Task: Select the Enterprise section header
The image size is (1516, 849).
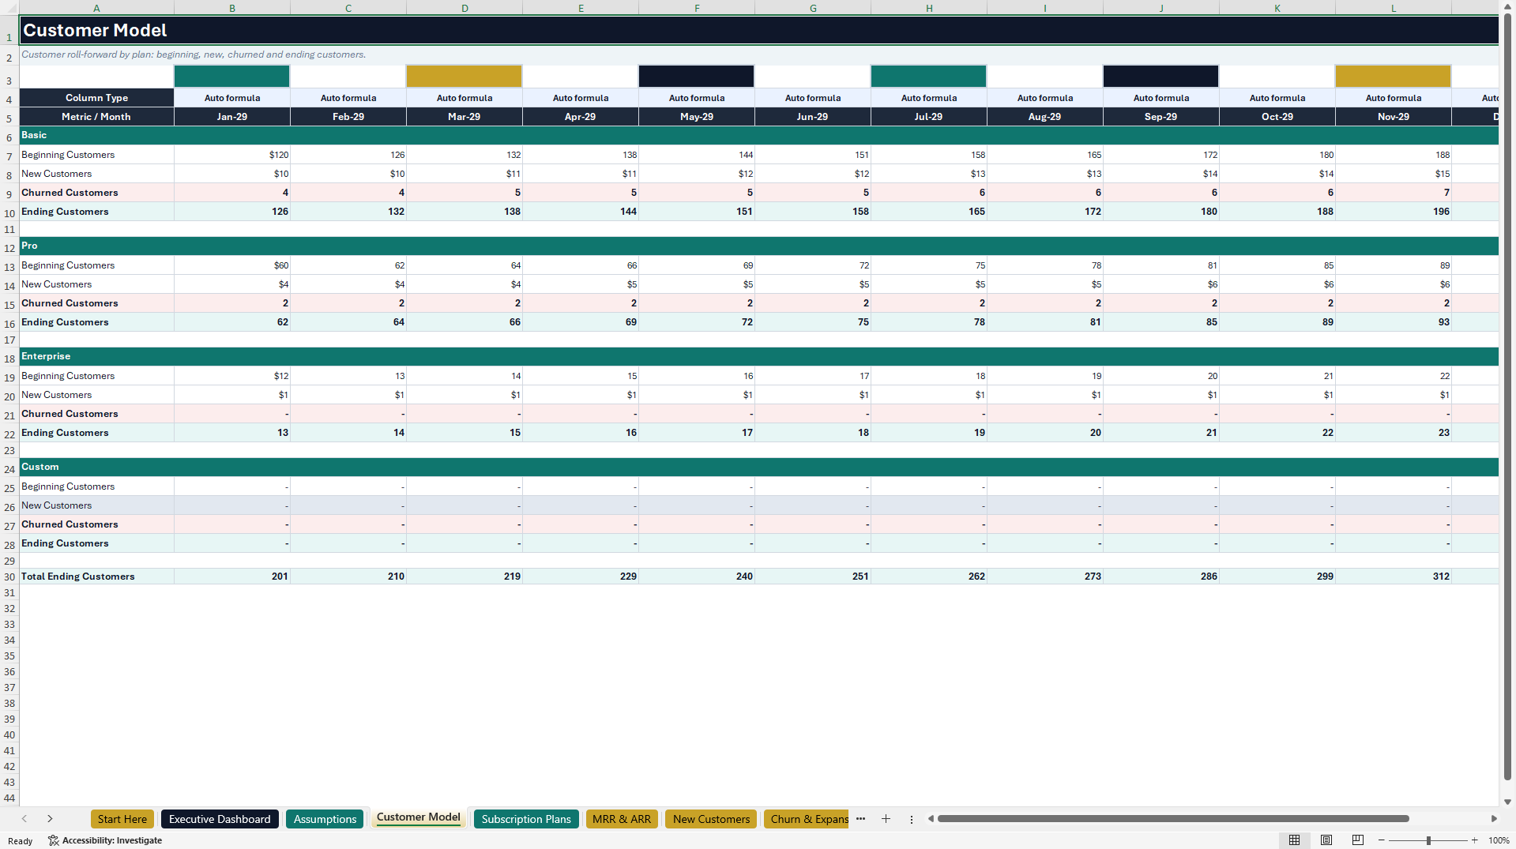Action: 758,357
